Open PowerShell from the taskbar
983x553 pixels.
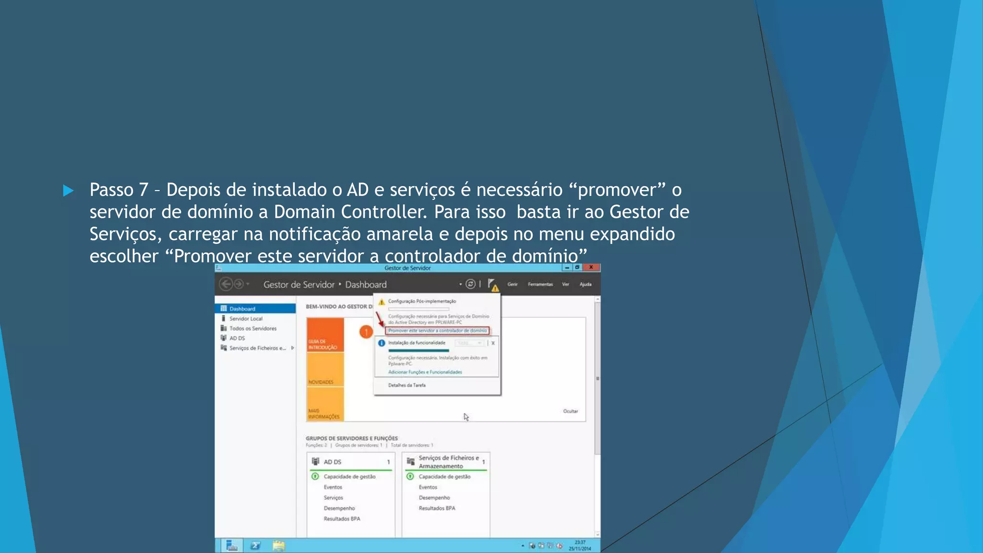tap(255, 546)
